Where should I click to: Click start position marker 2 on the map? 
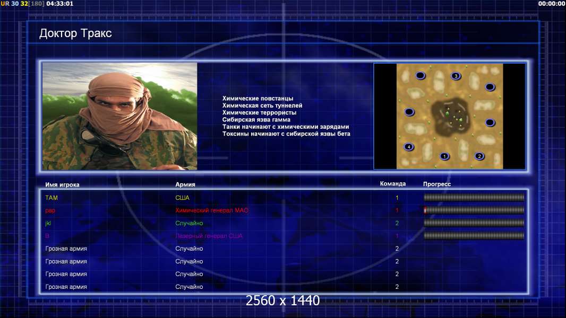(x=479, y=156)
